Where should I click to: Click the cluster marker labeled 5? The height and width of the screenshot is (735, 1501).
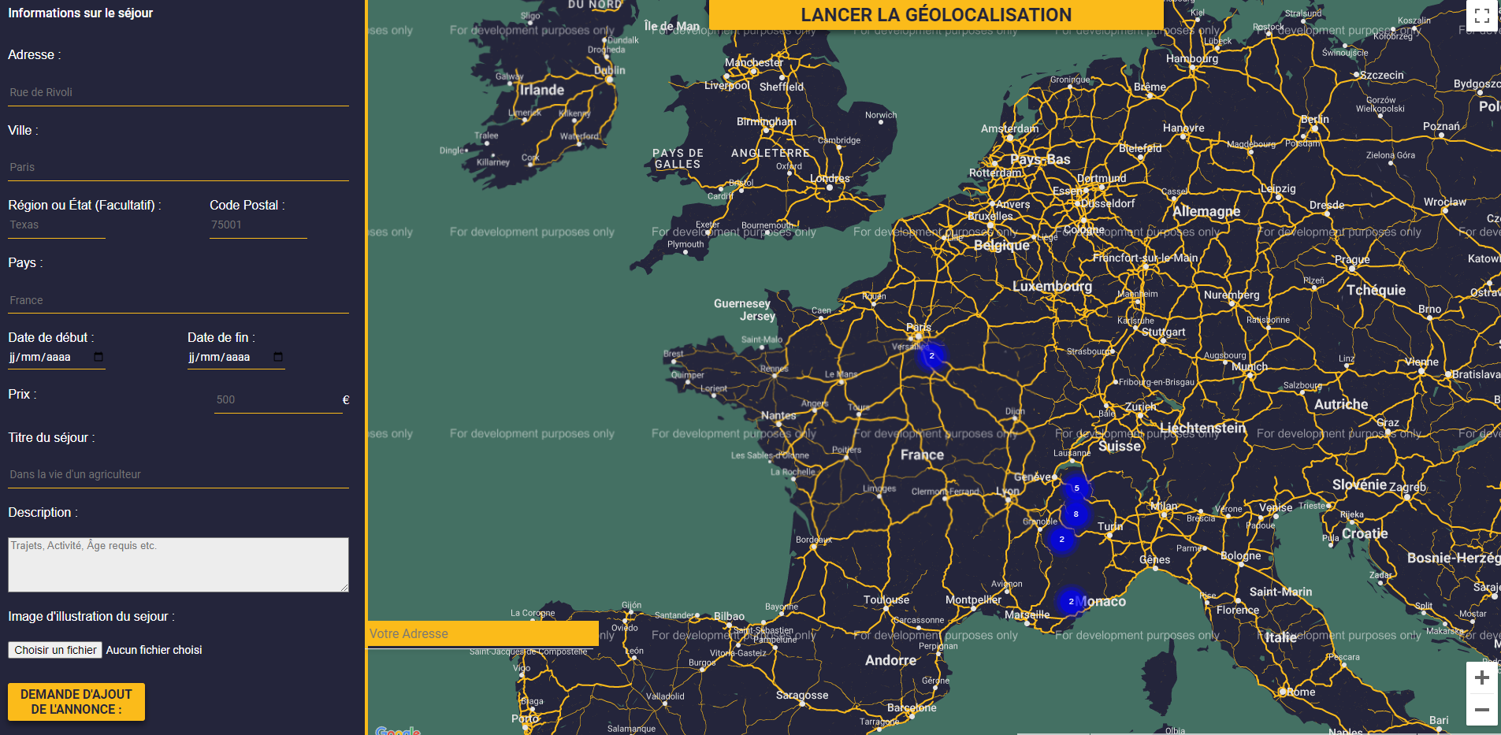pyautogui.click(x=1076, y=488)
